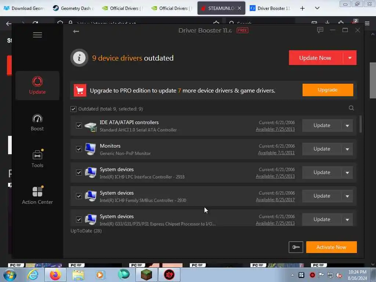This screenshot has width=376, height=282.
Task: Open dropdown for Express Chipset Update
Action: (347, 220)
